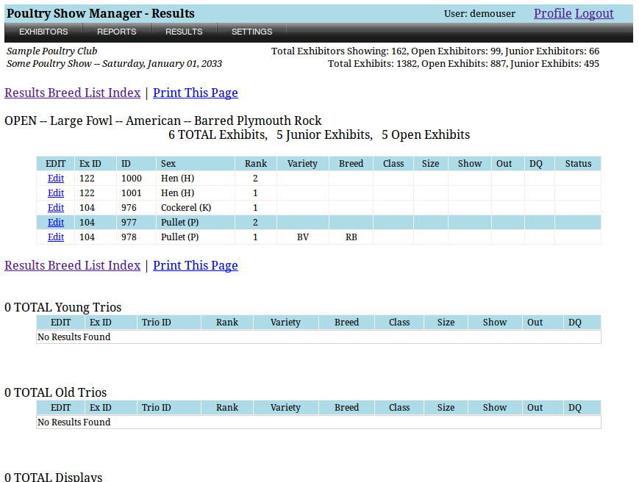The width and height of the screenshot is (639, 482).
Task: Click the Young Trios EDIT column header
Action: [x=60, y=322]
